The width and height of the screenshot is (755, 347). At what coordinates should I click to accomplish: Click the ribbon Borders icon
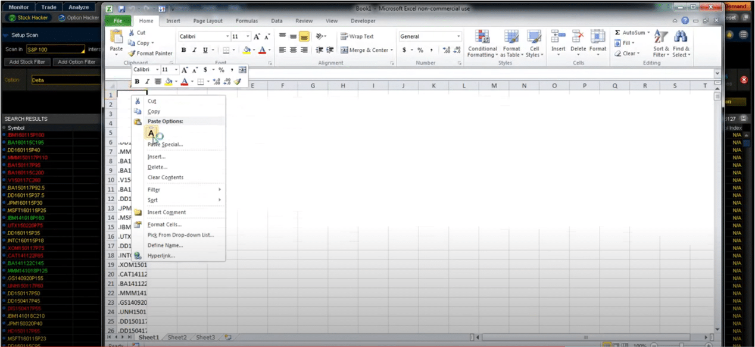(226, 50)
